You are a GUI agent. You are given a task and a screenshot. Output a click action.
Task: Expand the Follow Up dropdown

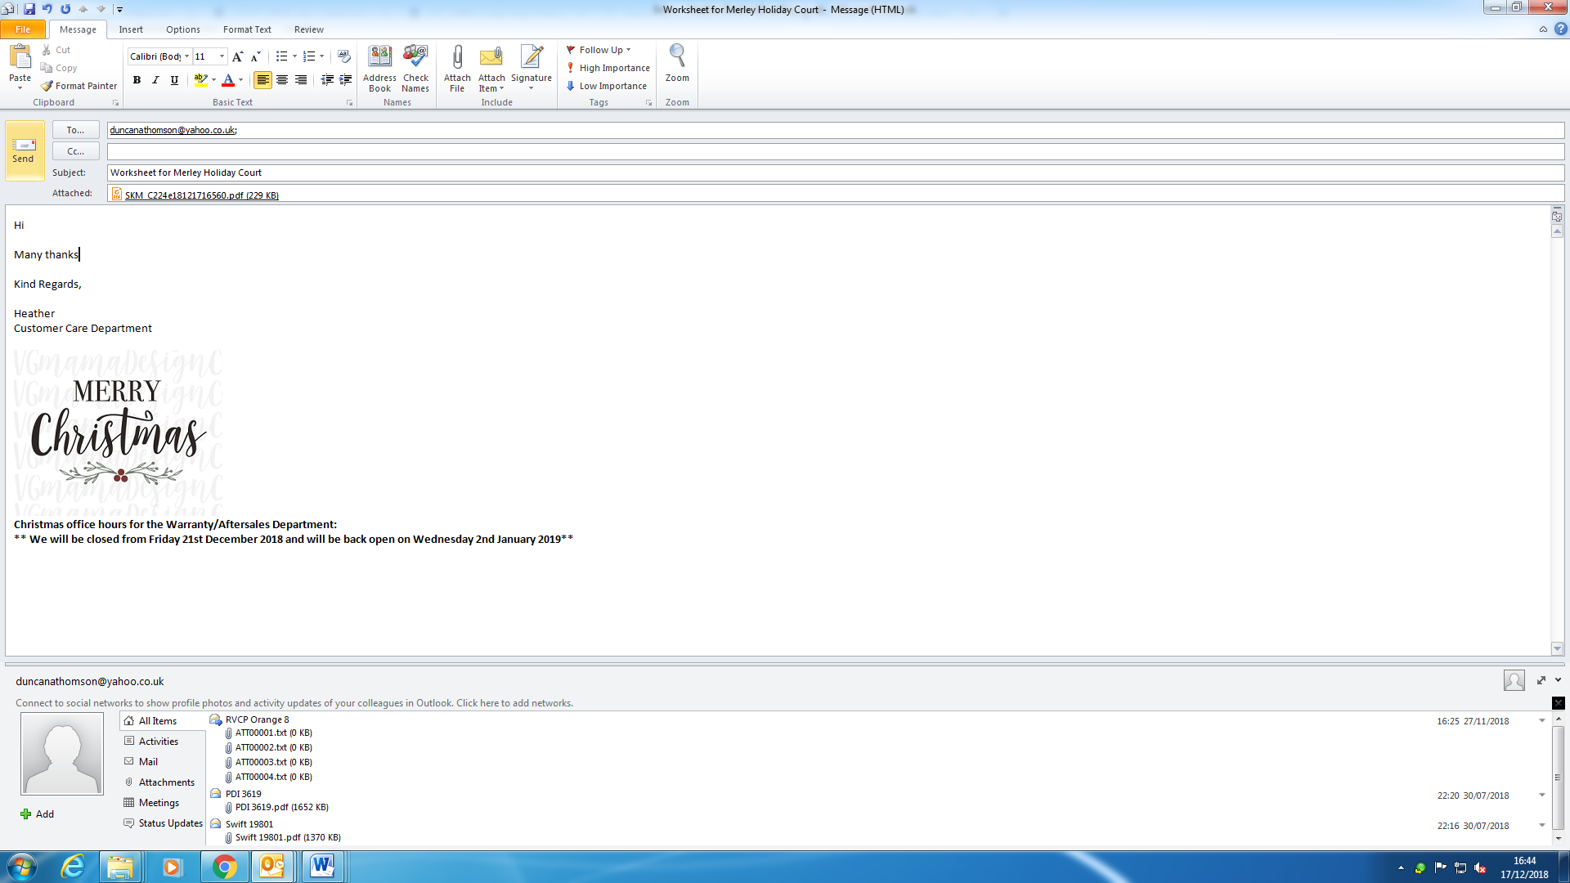pos(628,50)
